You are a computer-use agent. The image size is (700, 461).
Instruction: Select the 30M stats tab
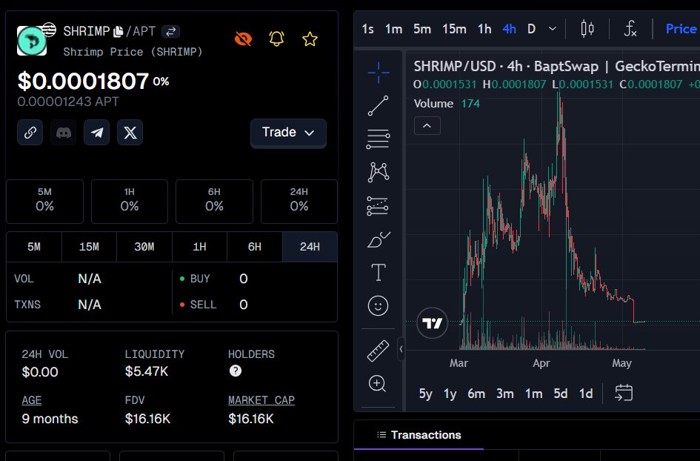click(x=144, y=247)
